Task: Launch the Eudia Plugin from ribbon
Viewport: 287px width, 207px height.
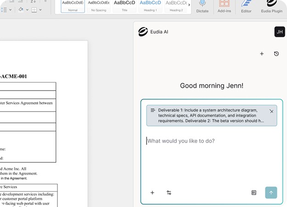Action: point(272,6)
